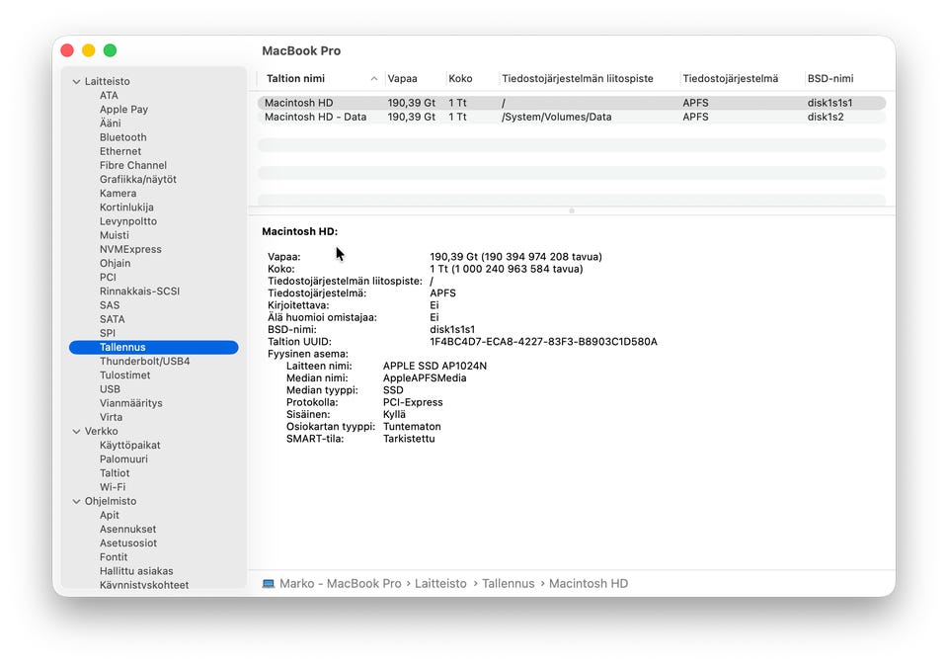This screenshot has height=666, width=948.
Task: Click the laptop icon in path bar
Action: [x=268, y=584]
